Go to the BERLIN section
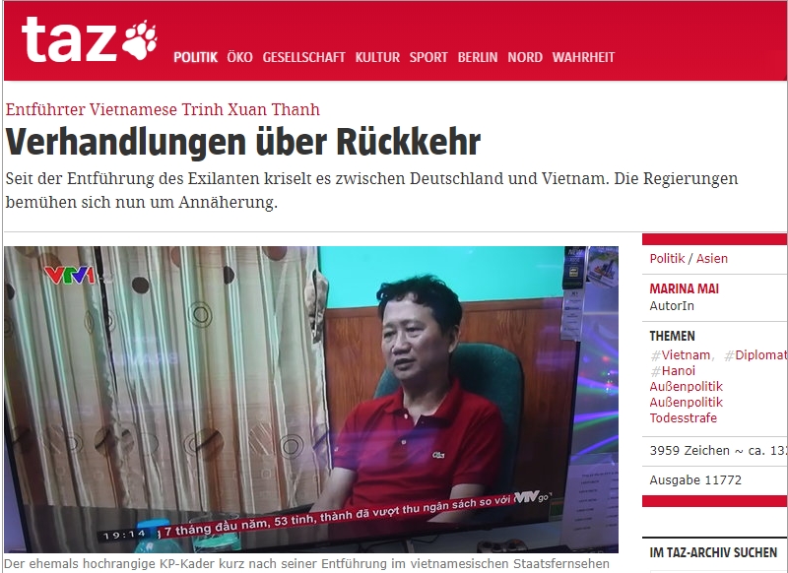 tap(478, 57)
